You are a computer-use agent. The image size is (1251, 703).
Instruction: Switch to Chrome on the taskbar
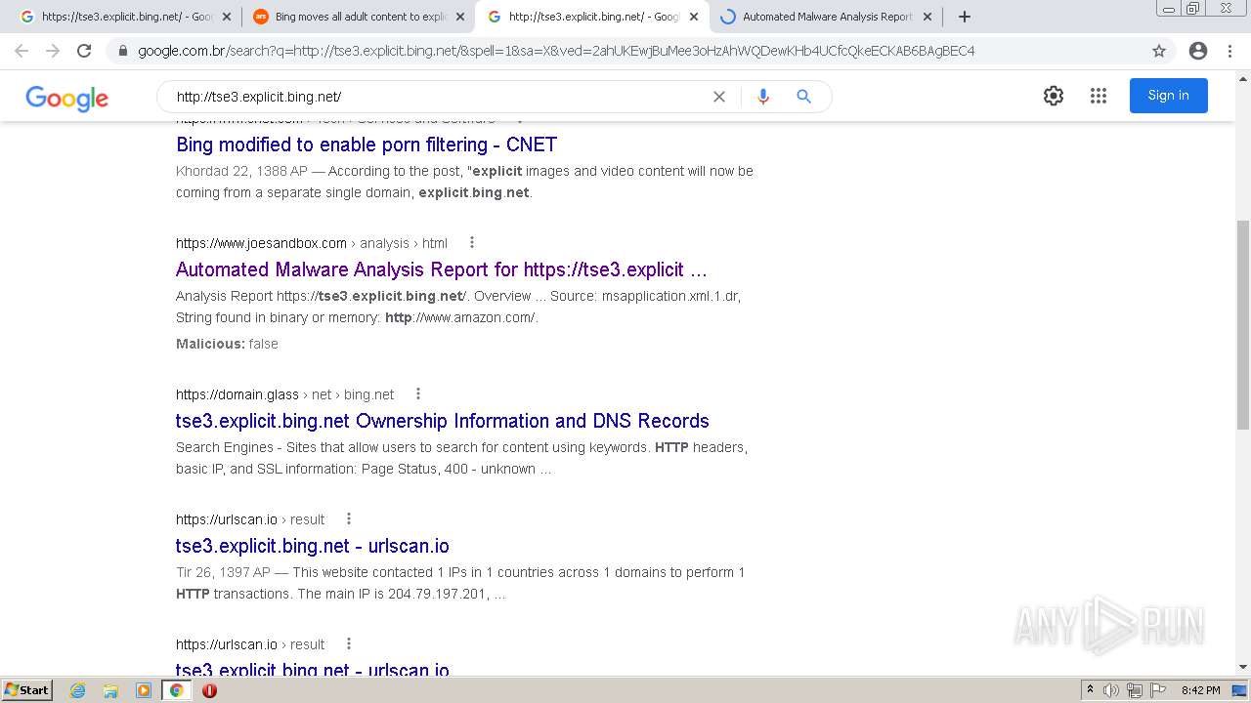pyautogui.click(x=176, y=690)
